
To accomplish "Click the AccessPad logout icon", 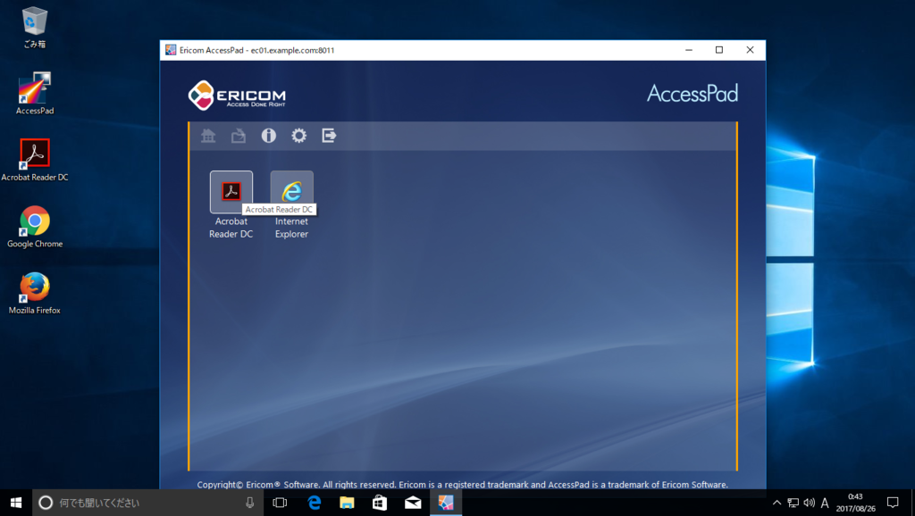I will coord(329,136).
